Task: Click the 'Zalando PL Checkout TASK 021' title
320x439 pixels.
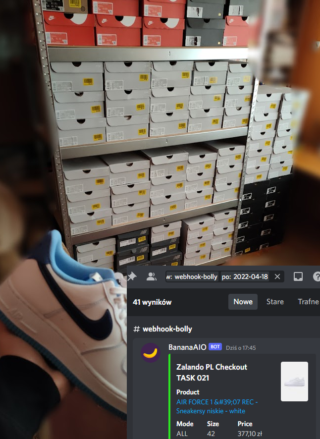Action: pos(212,373)
